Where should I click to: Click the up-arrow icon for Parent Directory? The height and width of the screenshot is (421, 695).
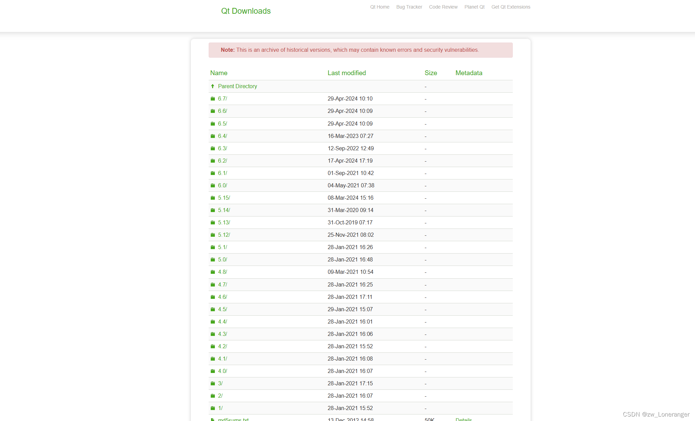pyautogui.click(x=213, y=86)
